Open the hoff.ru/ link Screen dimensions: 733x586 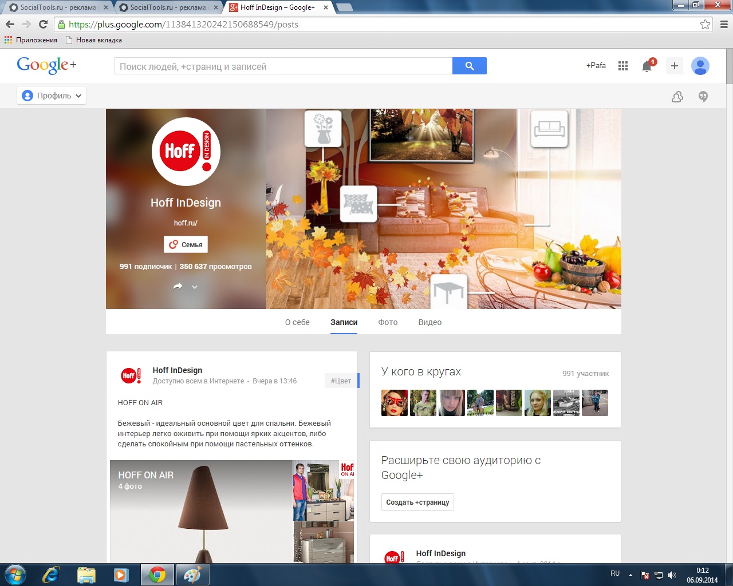[186, 223]
